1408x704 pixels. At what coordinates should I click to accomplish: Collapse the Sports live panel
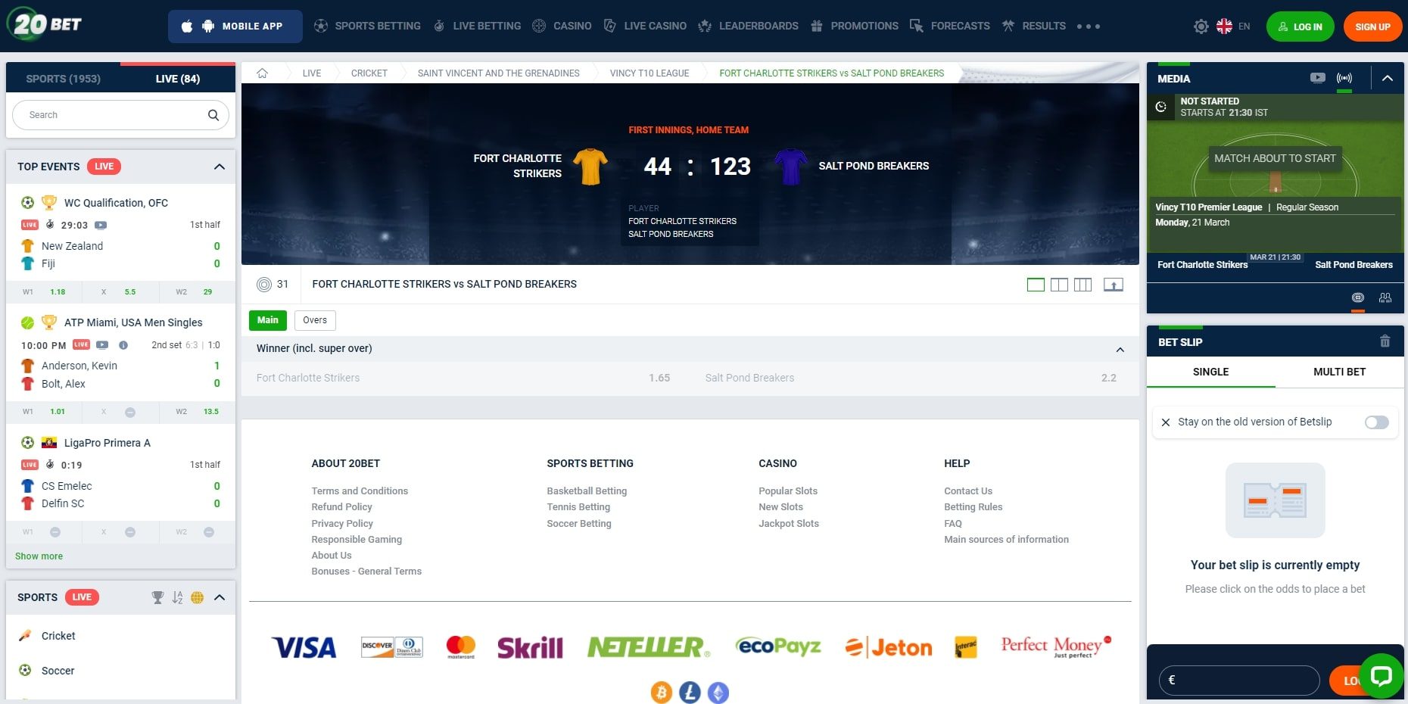coord(220,597)
